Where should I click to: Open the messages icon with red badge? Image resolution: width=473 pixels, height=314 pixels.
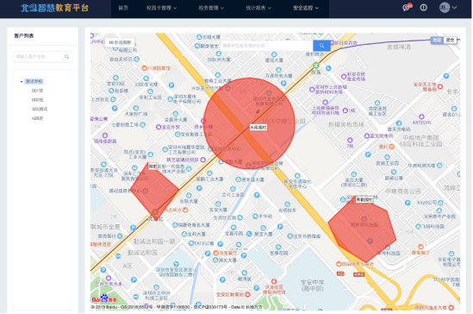(407, 8)
